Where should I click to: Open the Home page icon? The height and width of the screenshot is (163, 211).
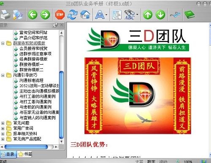(85, 15)
